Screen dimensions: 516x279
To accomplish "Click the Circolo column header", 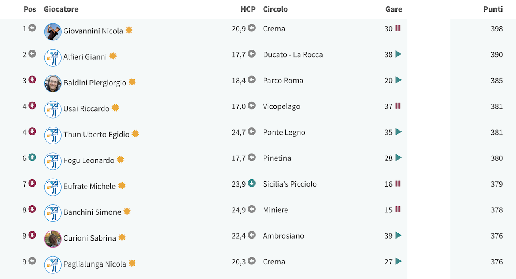I will pos(275,9).
